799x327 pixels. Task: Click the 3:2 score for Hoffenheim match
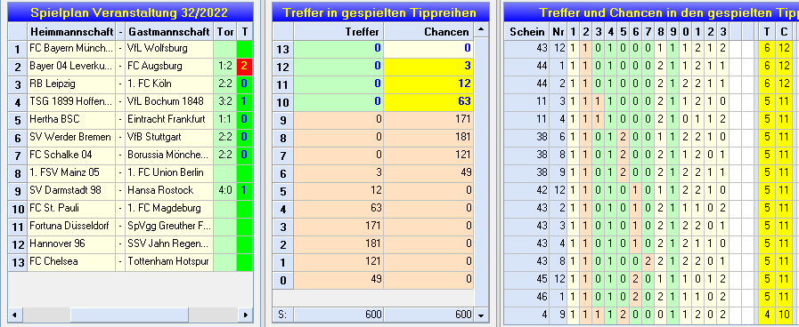[225, 102]
